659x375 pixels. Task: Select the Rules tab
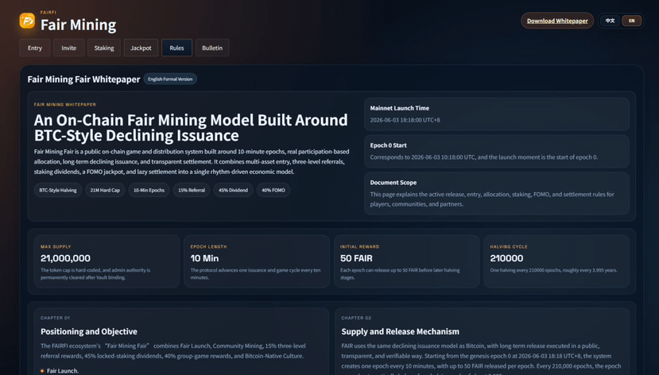tap(177, 48)
